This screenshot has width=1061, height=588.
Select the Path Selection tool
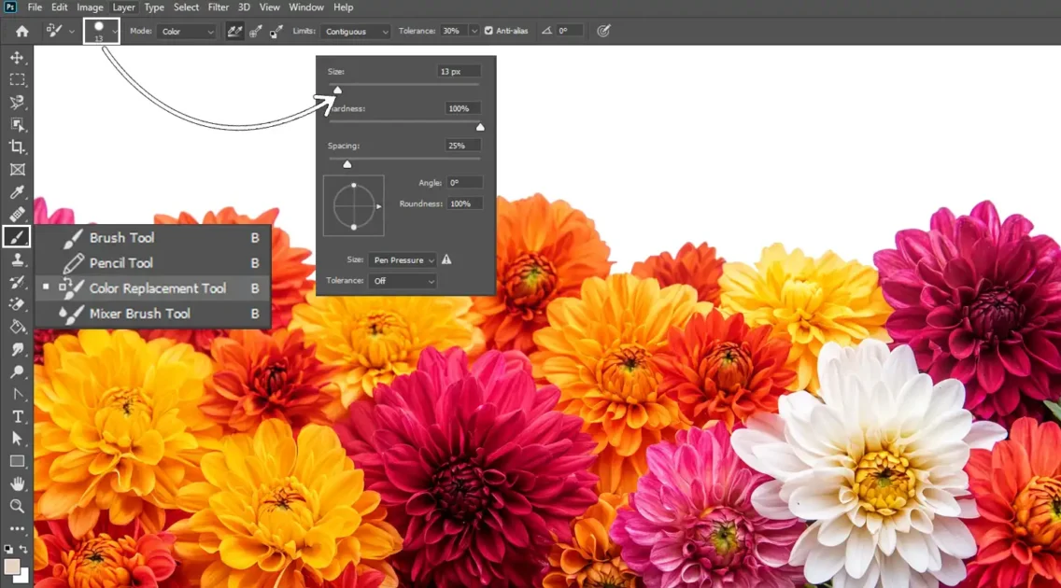click(17, 440)
